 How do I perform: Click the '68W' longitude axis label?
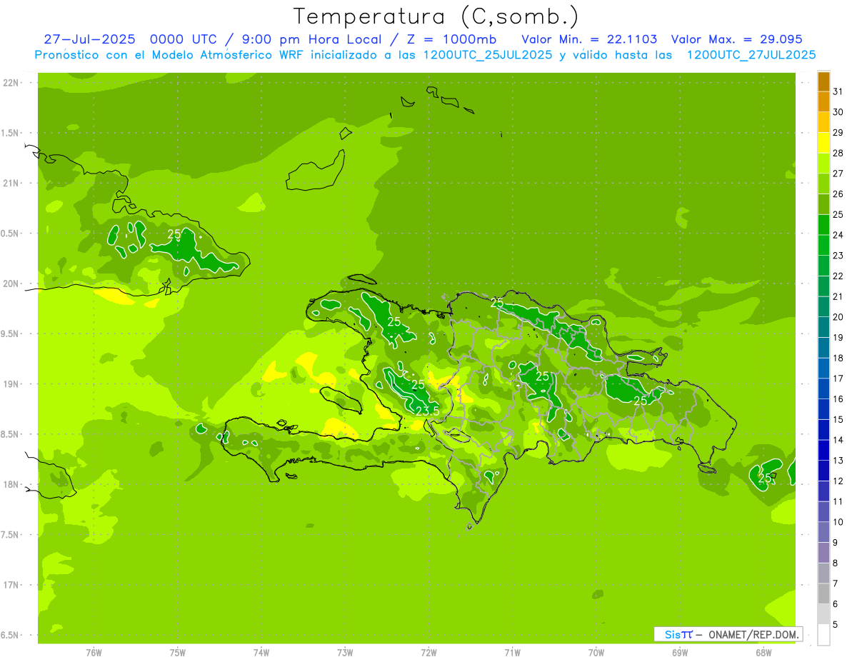pos(763,653)
